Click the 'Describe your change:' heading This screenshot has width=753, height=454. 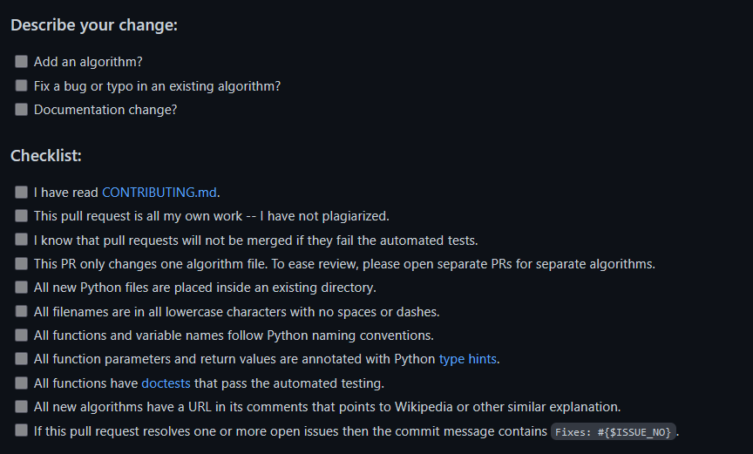click(94, 25)
